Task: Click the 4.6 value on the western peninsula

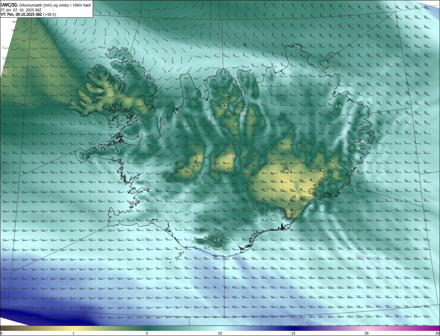Action: (x=83, y=156)
